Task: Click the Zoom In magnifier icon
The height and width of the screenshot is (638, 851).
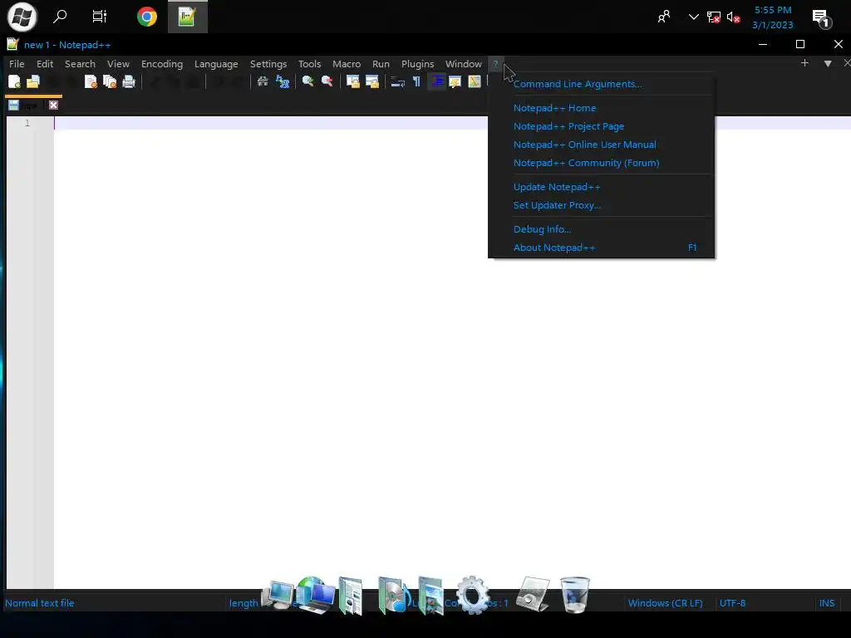Action: tap(307, 81)
